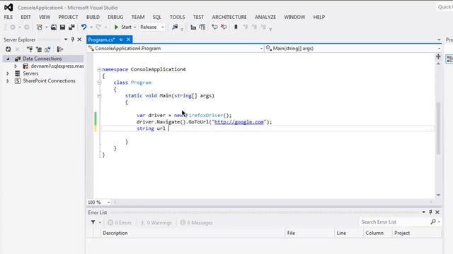Open the TEAM menu
Image resolution: width=453 pixels, height=254 pixels.
click(138, 17)
